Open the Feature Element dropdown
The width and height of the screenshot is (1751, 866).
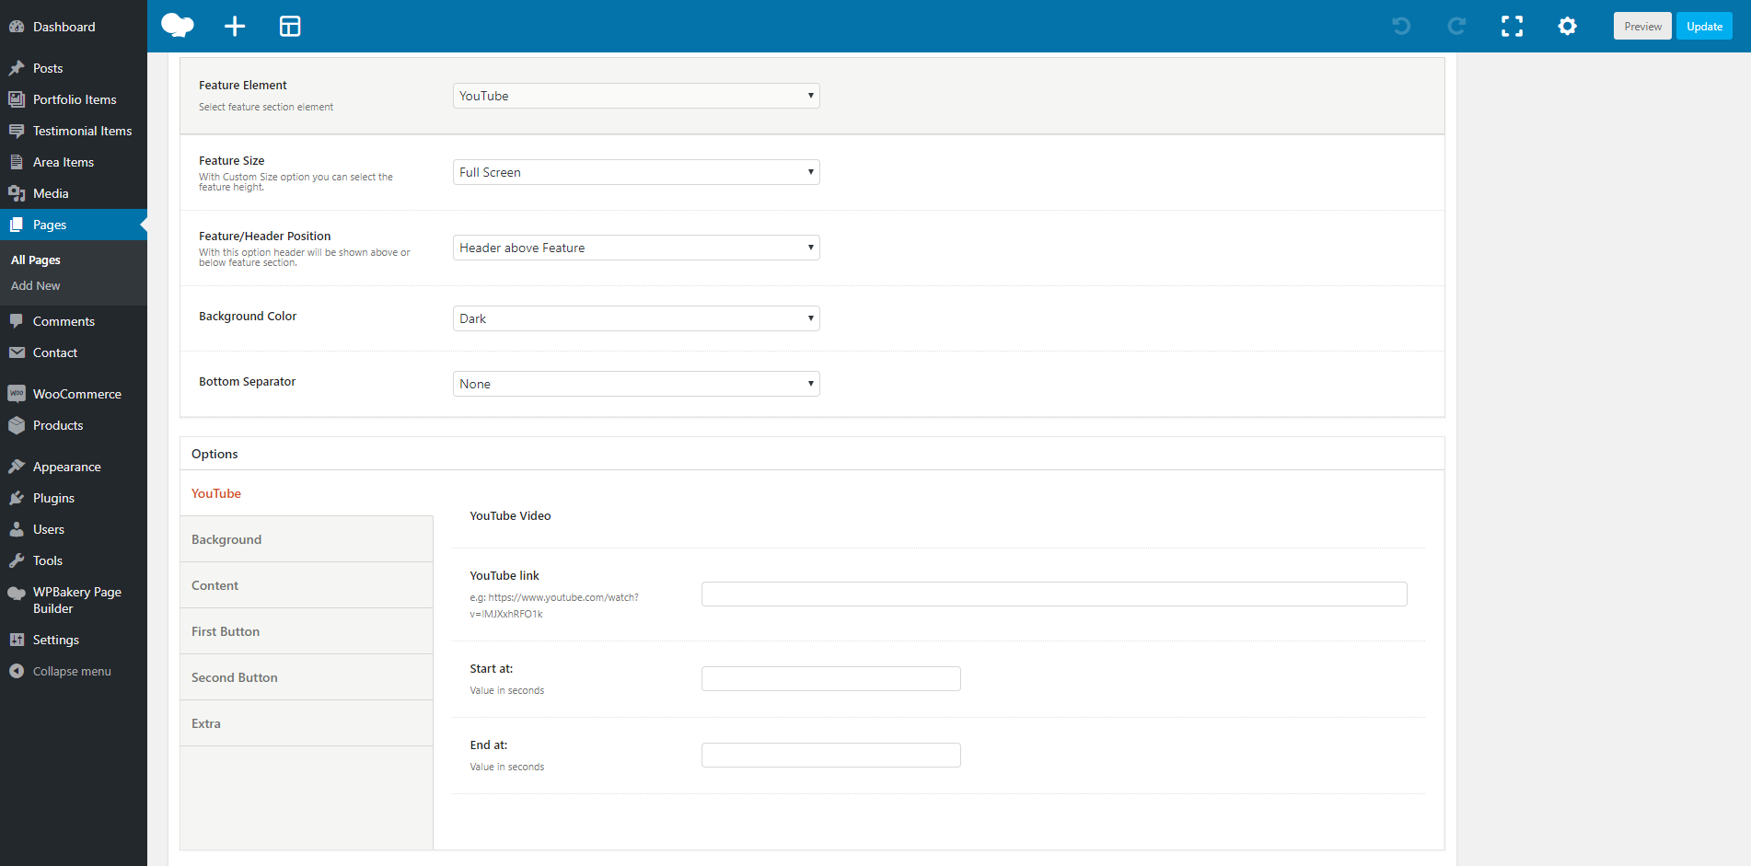636,96
